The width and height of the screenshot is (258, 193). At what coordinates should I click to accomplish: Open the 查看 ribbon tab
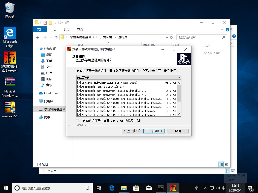pos(80,30)
